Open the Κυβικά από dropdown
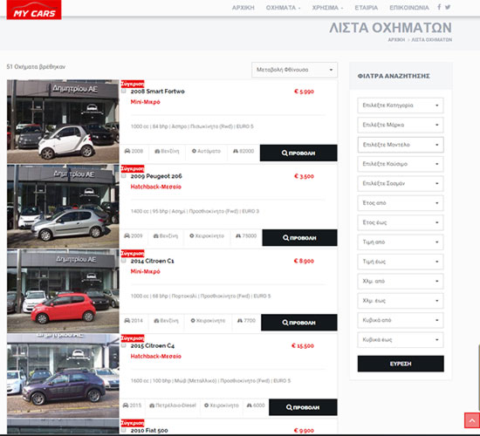The height and width of the screenshot is (436, 480). (x=400, y=320)
